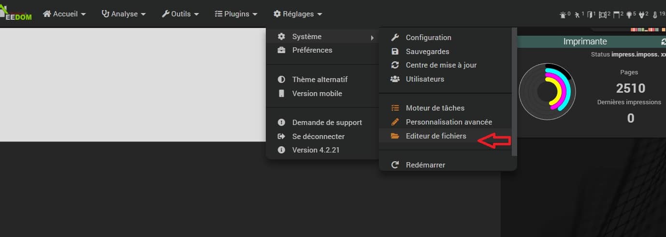Click the info icon beside Version 4.2.21

click(x=281, y=150)
